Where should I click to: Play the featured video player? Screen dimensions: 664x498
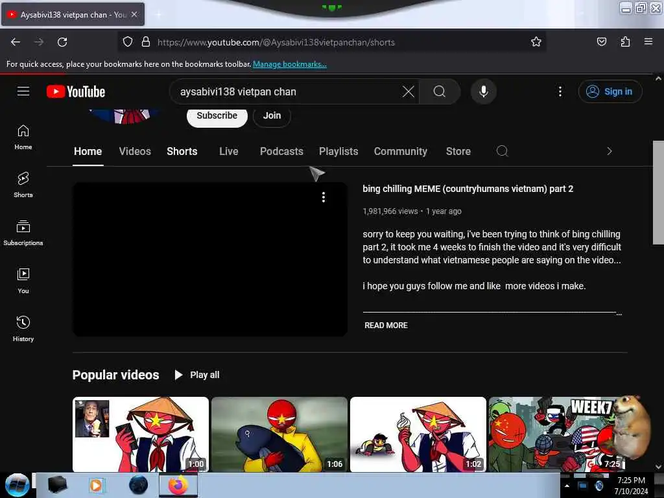pyautogui.click(x=210, y=259)
